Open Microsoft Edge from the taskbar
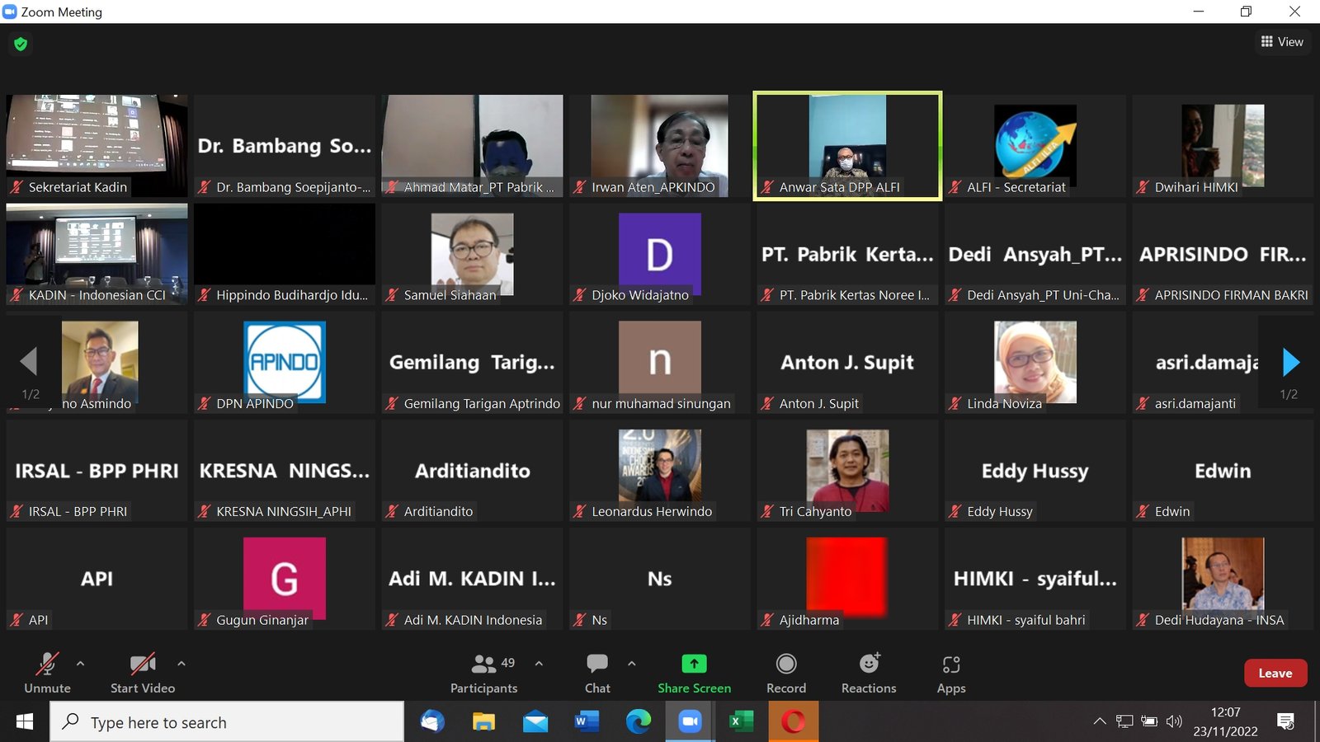Screen dimensions: 1320x742 638,722
